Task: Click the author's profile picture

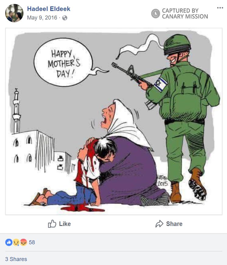Action: tap(14, 13)
